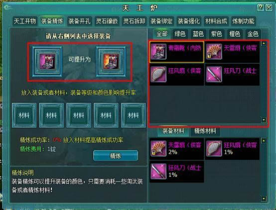The height and width of the screenshot is (210, 276).
Task: Open the 灵石镶嵌 tab
Action: tap(107, 21)
